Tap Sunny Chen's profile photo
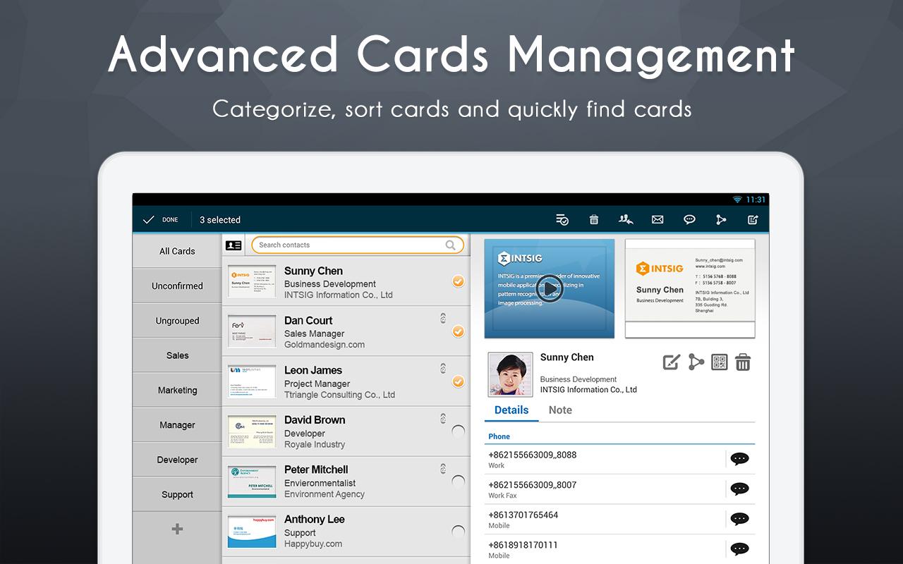 click(510, 374)
